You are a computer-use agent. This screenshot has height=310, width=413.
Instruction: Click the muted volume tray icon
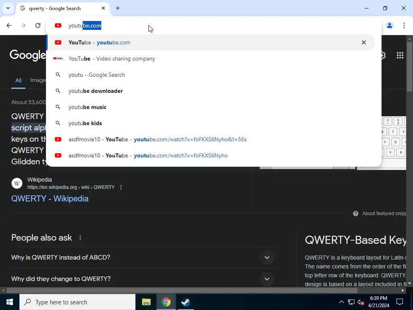tap(361, 302)
